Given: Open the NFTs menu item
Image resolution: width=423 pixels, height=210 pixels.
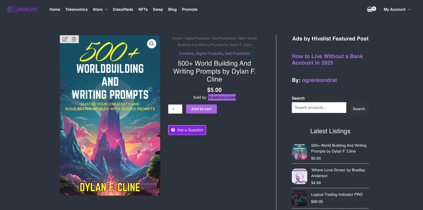Looking at the screenshot, I should click(x=143, y=9).
